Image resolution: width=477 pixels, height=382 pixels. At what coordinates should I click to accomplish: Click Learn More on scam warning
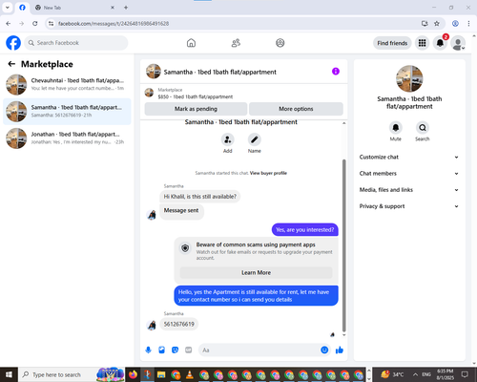[x=256, y=273]
